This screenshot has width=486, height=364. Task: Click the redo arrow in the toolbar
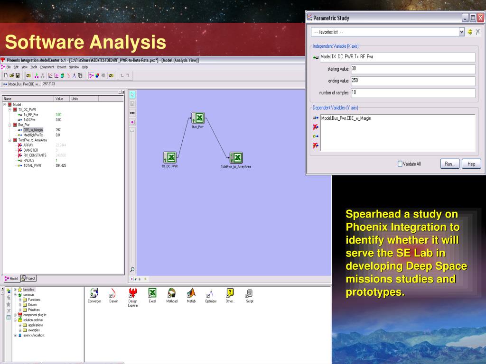tap(128, 75)
